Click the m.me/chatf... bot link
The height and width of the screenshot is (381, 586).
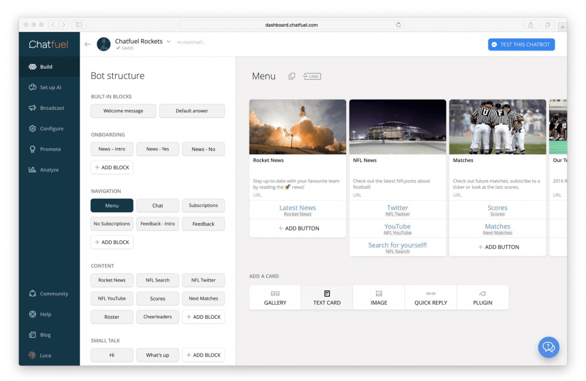191,42
